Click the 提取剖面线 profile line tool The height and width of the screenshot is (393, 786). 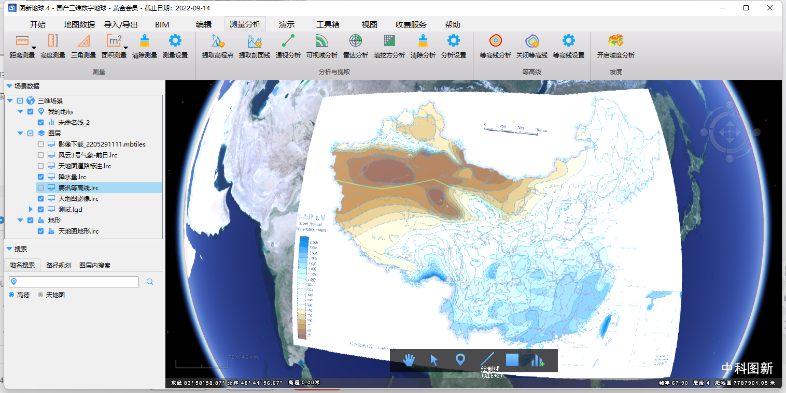point(255,46)
